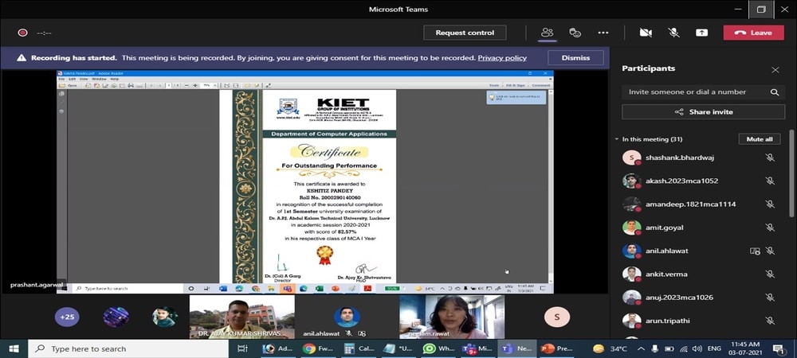Close the Participants panel
Image resolution: width=797 pixels, height=358 pixels.
(775, 70)
